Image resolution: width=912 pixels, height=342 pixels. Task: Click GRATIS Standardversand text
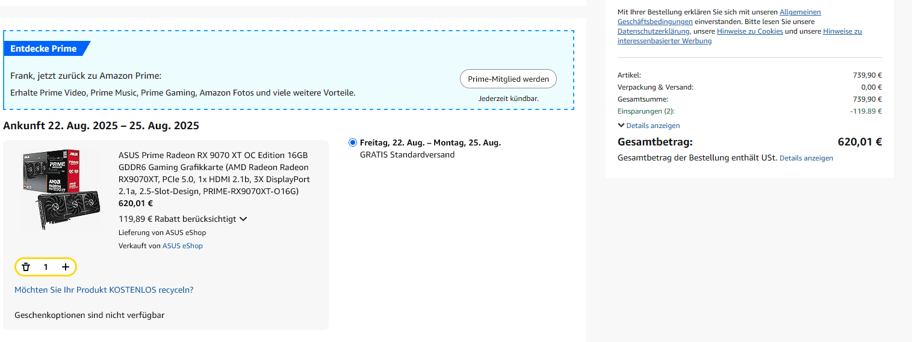[407, 154]
